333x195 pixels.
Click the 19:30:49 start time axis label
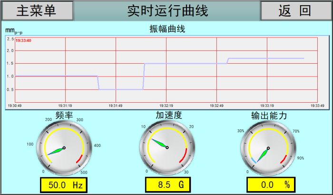tap(15, 106)
